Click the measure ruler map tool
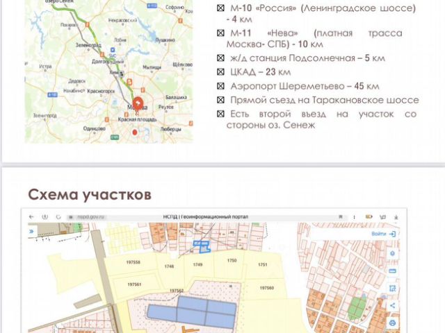445x333 pixels. [x=392, y=271]
